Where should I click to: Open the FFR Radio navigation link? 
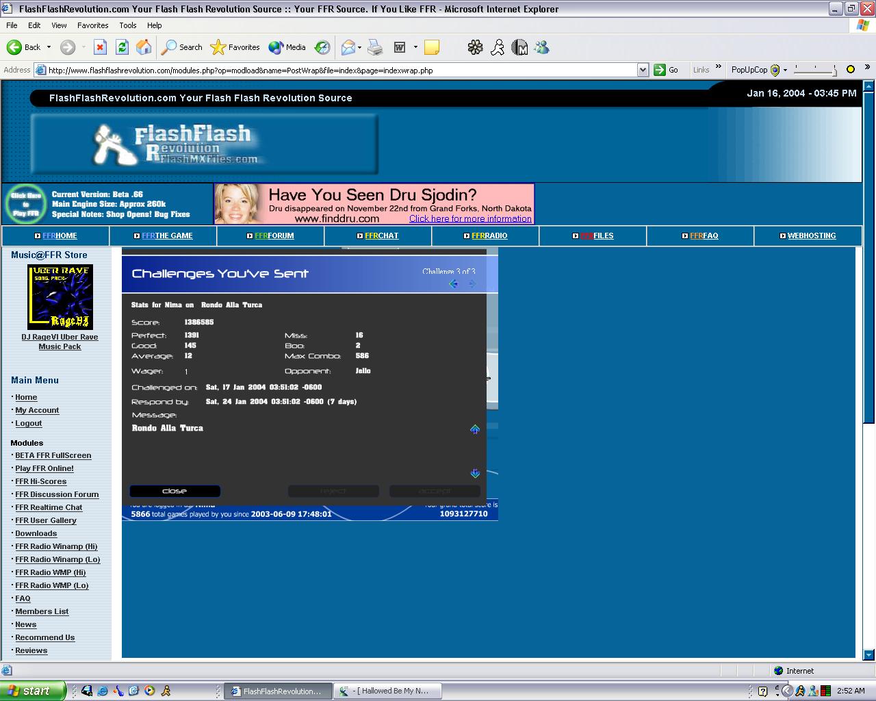(x=489, y=235)
